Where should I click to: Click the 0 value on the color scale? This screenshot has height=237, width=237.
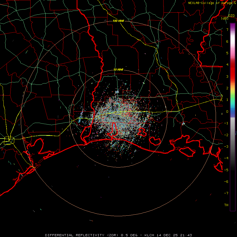227,112
